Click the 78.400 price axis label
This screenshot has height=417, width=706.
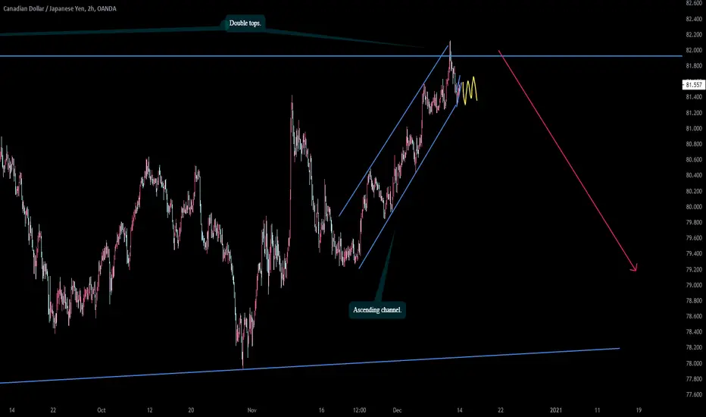[x=694, y=332]
